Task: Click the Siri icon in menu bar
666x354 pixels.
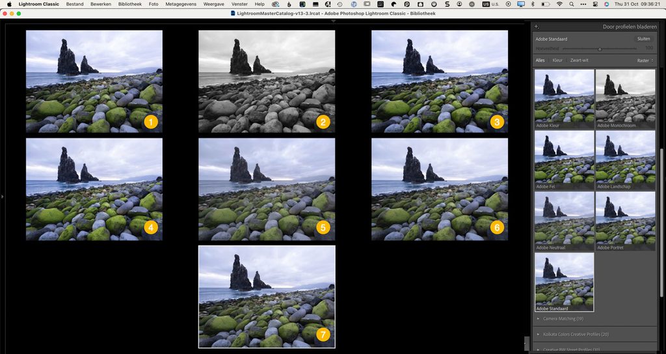Action: tap(607, 4)
